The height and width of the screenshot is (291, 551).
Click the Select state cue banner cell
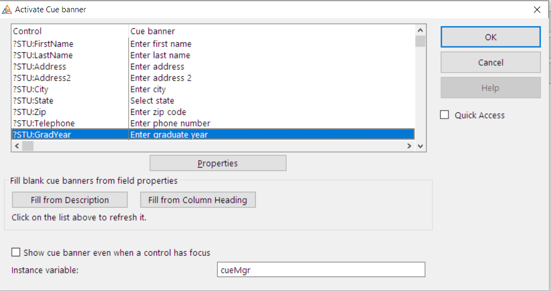152,100
